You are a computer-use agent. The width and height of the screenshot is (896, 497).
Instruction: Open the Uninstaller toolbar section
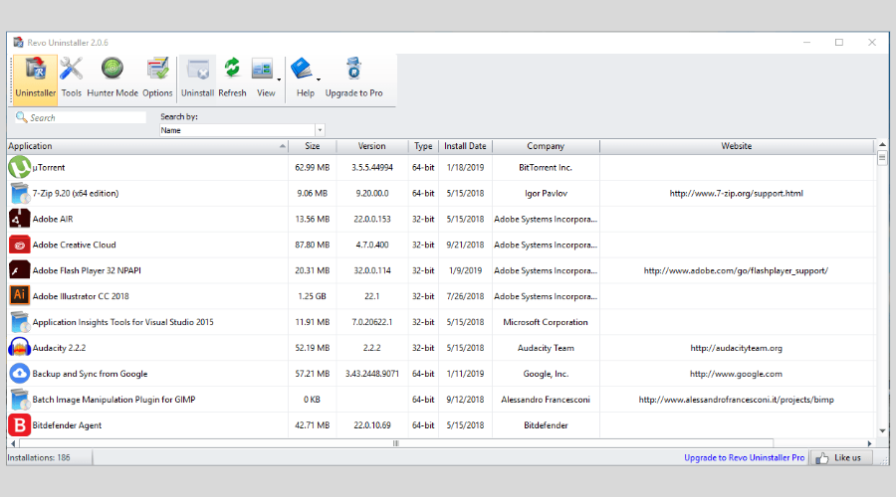click(35, 79)
